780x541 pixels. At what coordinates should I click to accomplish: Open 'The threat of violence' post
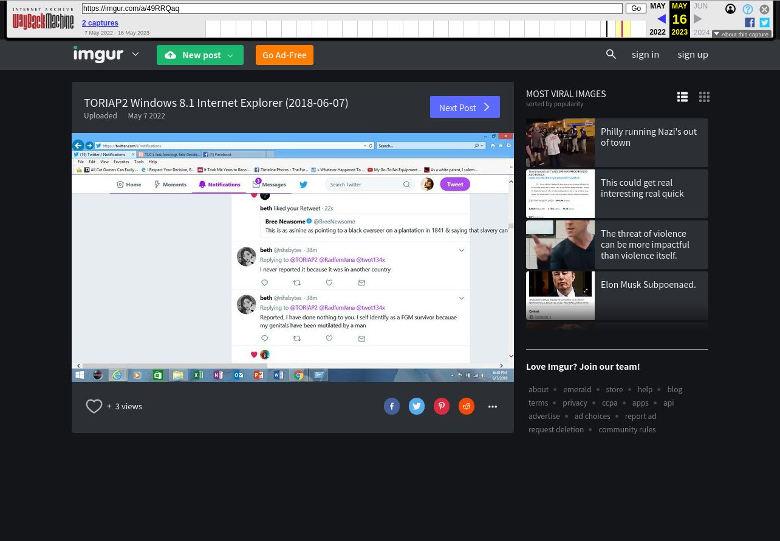[617, 245]
